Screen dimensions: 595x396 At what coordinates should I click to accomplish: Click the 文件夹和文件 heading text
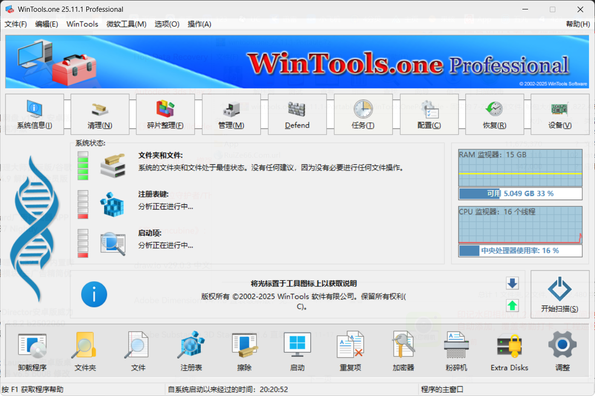click(160, 155)
